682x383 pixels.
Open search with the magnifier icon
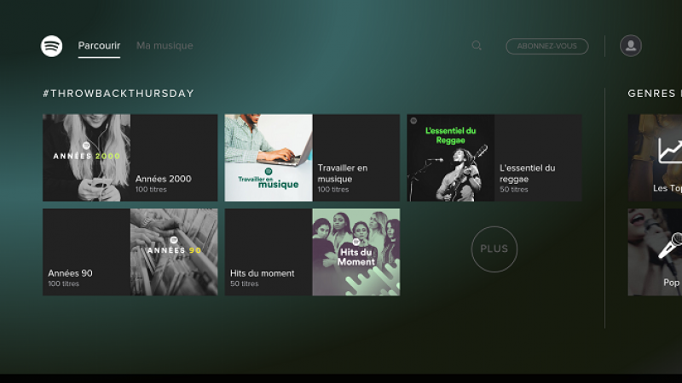(x=477, y=46)
